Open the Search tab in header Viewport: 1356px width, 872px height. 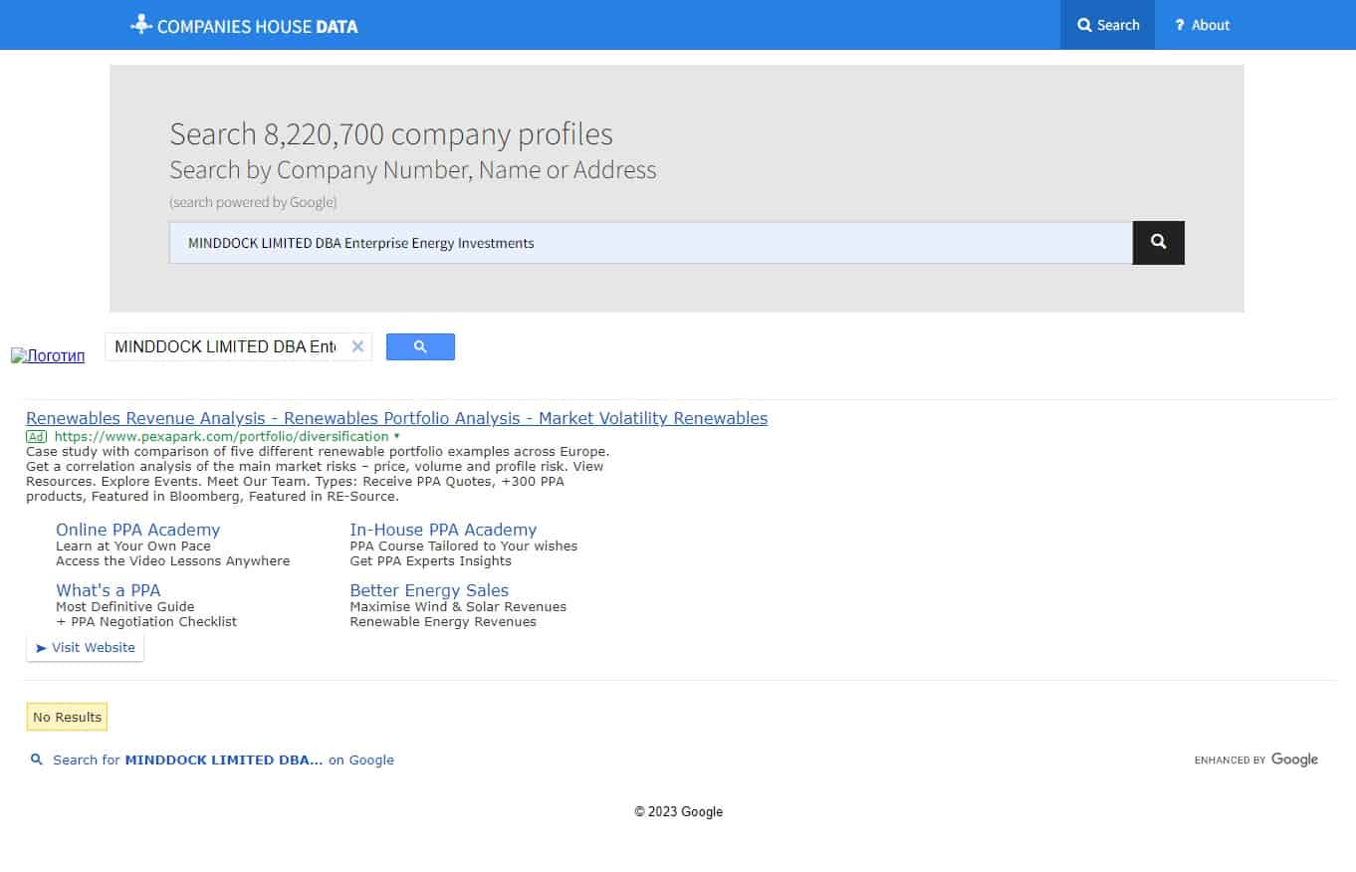[x=1107, y=25]
